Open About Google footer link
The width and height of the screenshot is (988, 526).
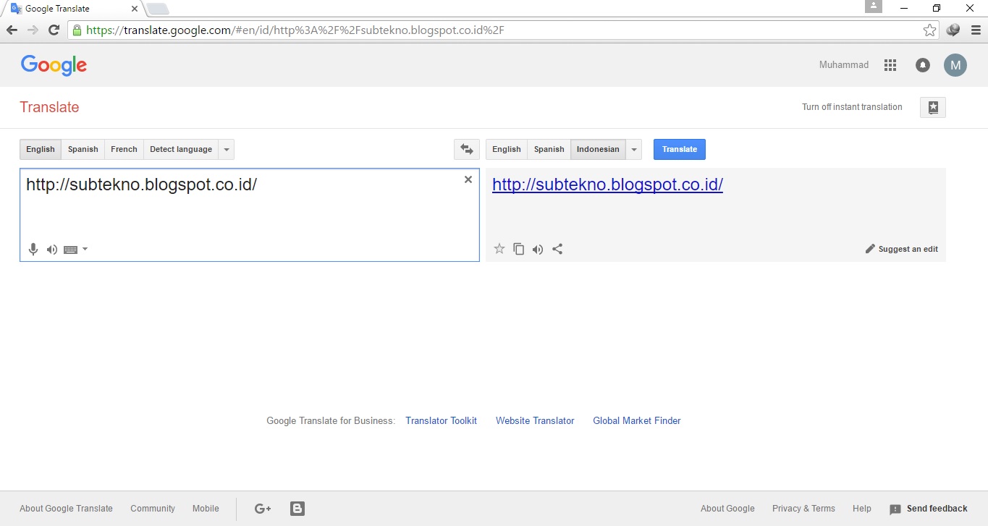point(727,509)
